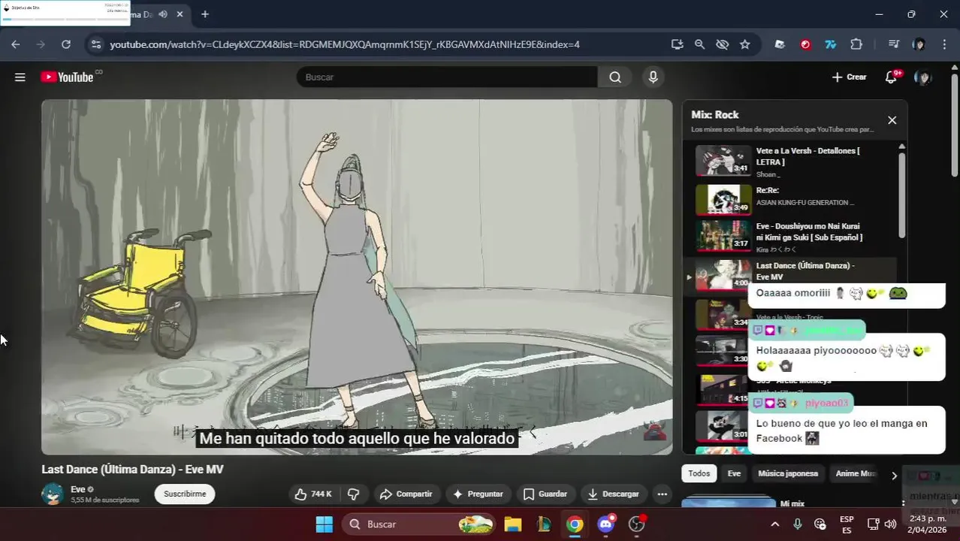
Task: Click the video player frame
Action: pyautogui.click(x=357, y=277)
